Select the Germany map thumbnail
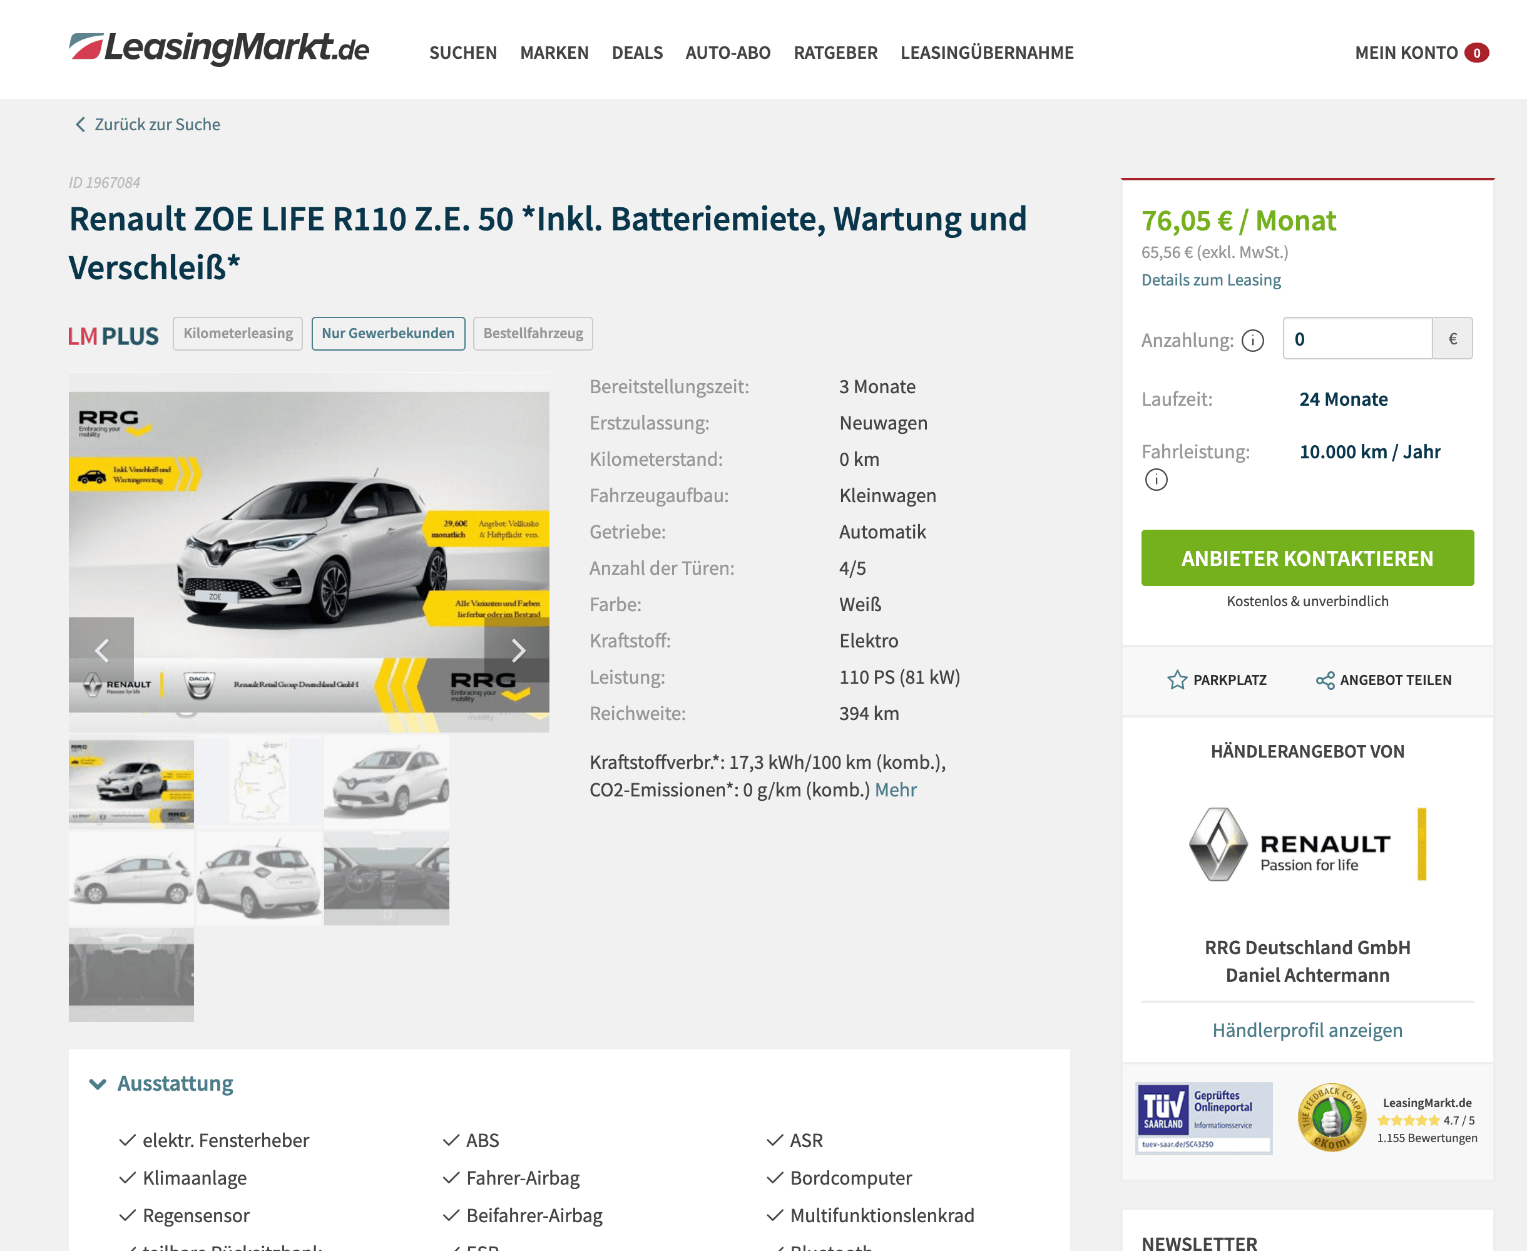1527x1251 pixels. [x=259, y=782]
